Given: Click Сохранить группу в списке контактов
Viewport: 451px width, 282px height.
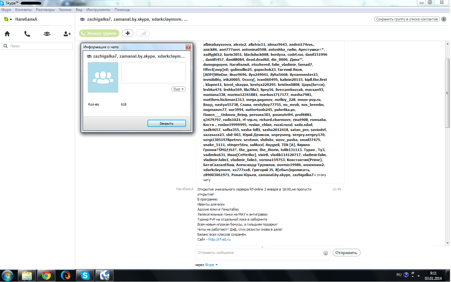Looking at the screenshot, I should click(x=407, y=19).
